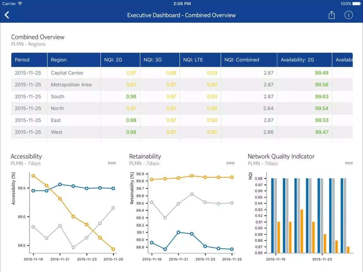Viewport: 363px width, 272px height.
Task: Click the Availability: 2G column header
Action: pos(297,60)
